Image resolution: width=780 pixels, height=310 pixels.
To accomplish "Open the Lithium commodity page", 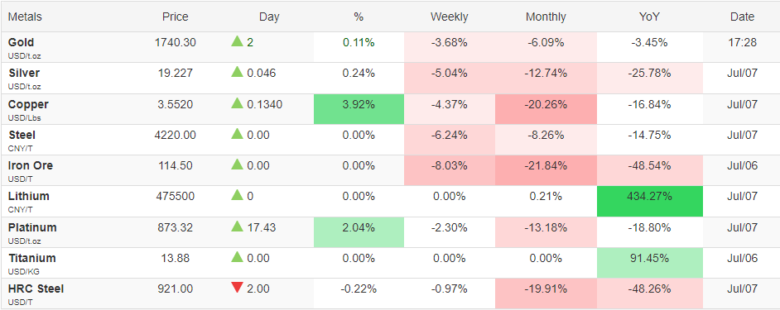I will point(29,196).
